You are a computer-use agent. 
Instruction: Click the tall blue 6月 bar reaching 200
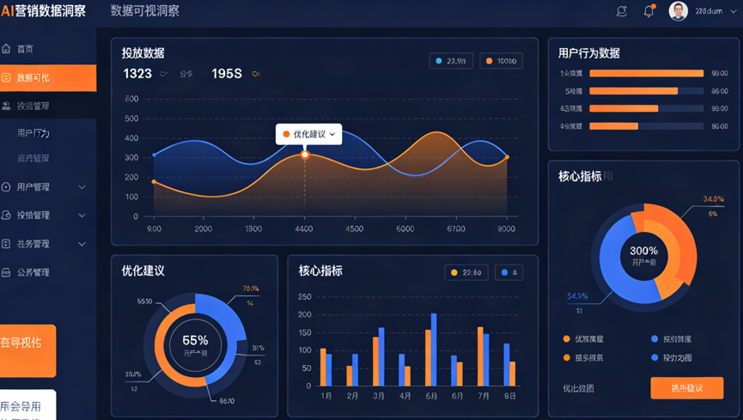(x=434, y=350)
